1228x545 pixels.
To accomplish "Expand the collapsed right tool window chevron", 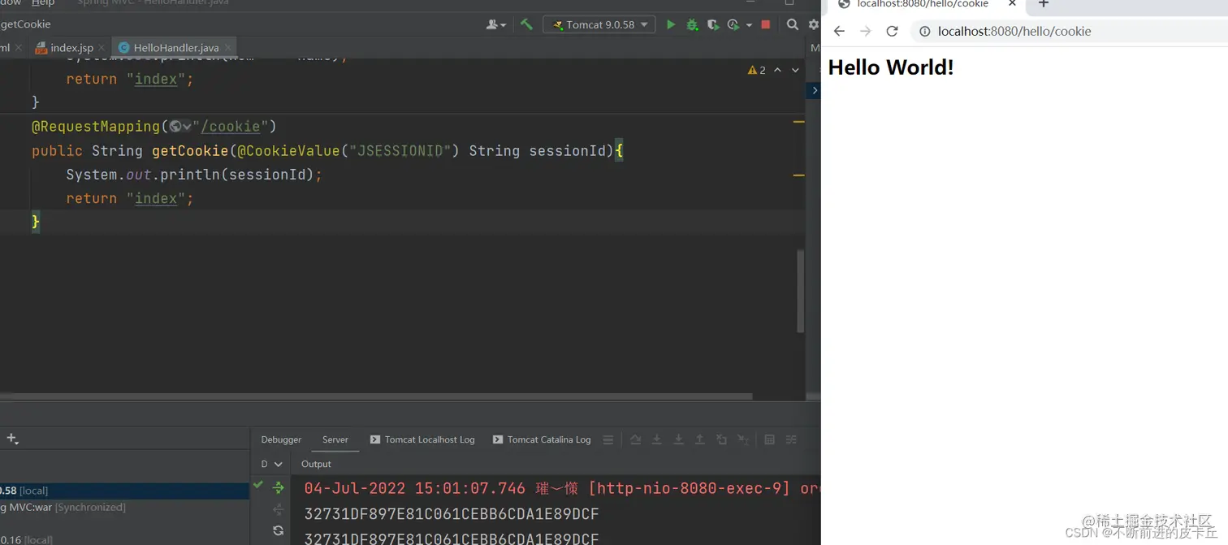I will [814, 90].
